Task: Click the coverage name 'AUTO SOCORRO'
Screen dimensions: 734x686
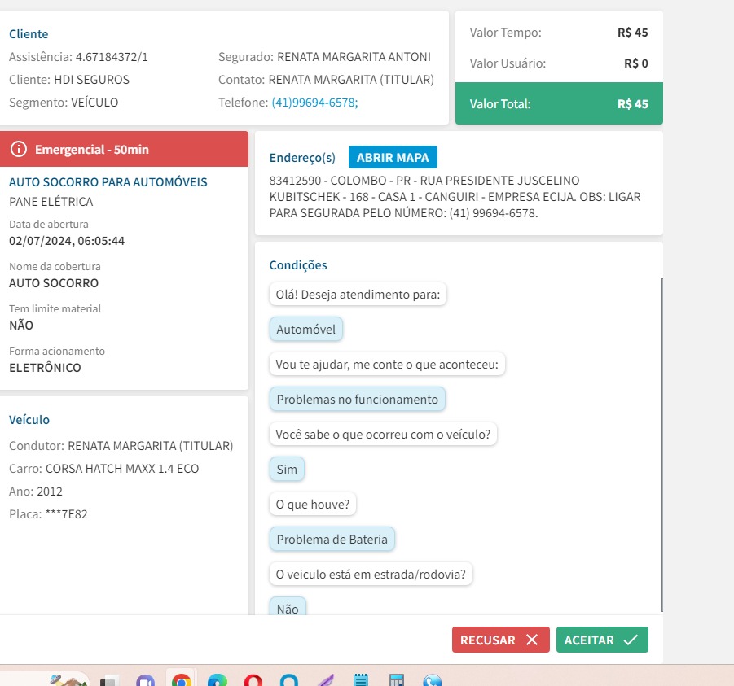Action: [x=54, y=283]
